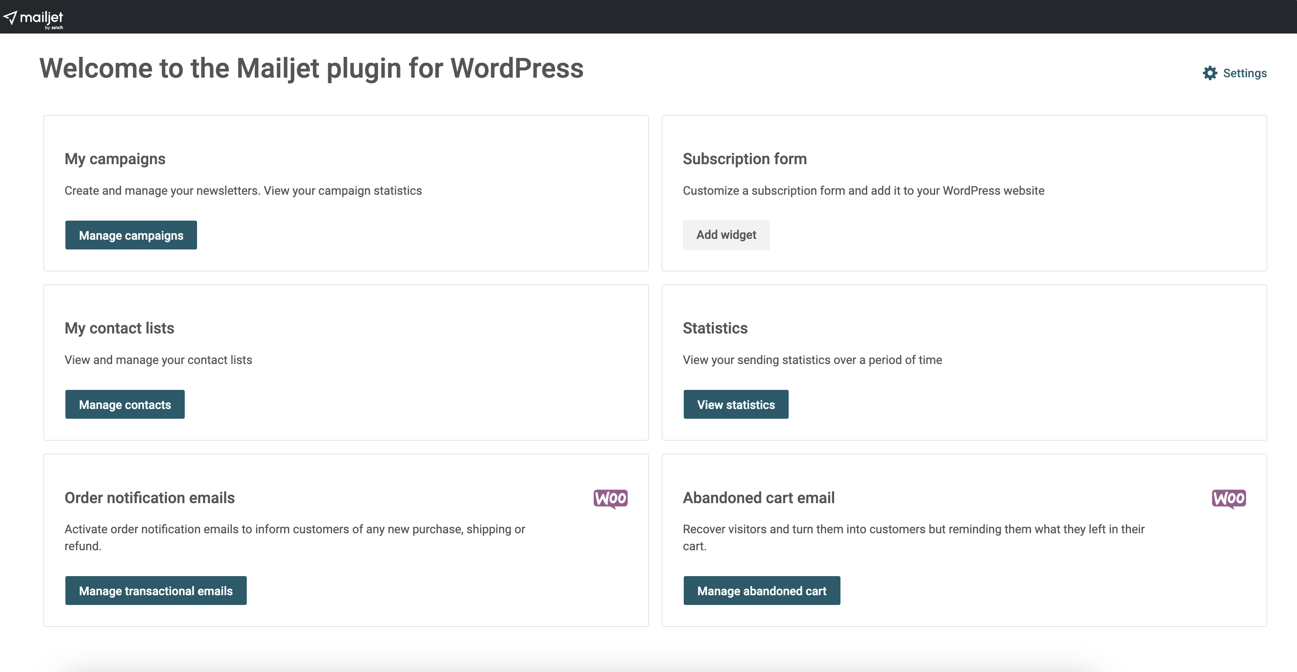Click the My campaigns heading
Screen dimensions: 1297x672
click(115, 159)
